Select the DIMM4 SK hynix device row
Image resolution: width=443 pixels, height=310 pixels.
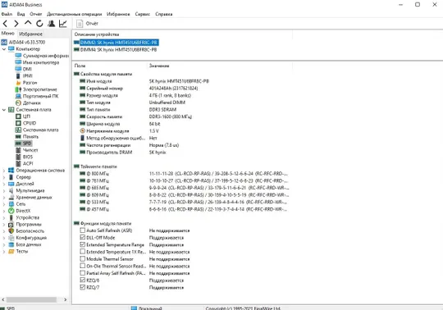118,49
